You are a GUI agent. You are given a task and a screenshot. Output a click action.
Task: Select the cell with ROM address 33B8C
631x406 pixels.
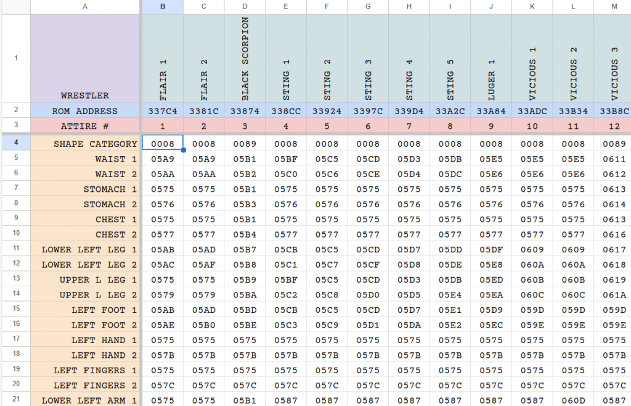(x=614, y=110)
